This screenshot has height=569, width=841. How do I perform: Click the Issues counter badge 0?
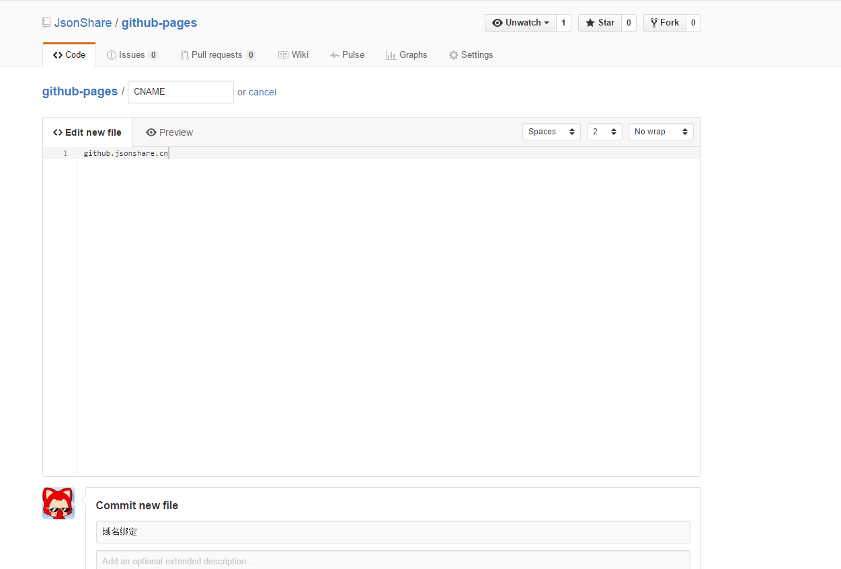(153, 55)
